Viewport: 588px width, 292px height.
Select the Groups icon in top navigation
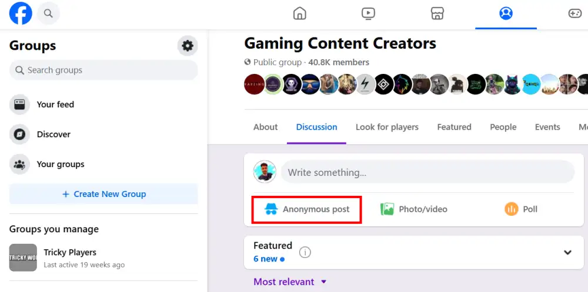click(x=506, y=13)
